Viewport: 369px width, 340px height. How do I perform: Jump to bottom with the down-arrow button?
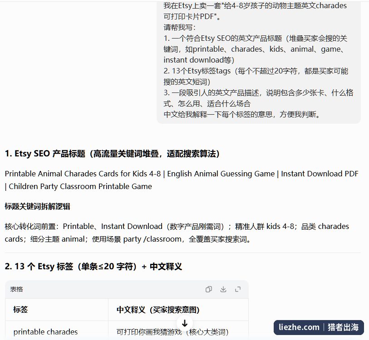185,323
